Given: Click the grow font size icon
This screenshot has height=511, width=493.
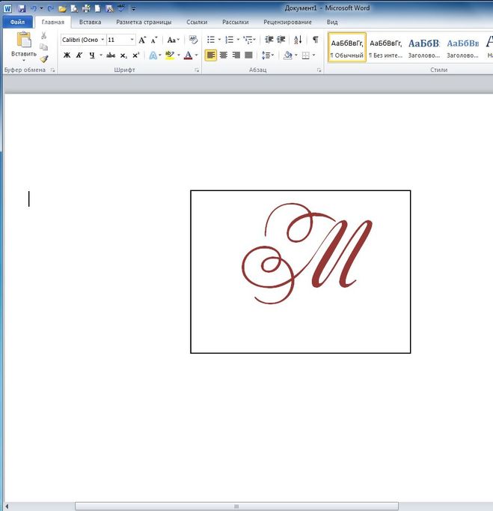Looking at the screenshot, I should [142, 40].
